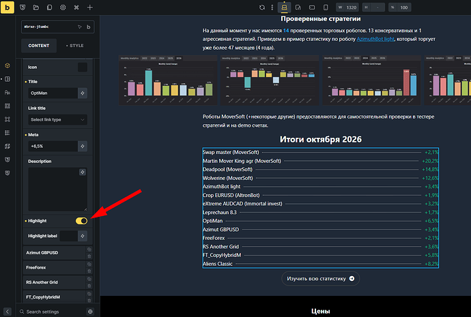Click the Meta input showing +6,5%
Screen dimensions: 471x317
coord(53,147)
